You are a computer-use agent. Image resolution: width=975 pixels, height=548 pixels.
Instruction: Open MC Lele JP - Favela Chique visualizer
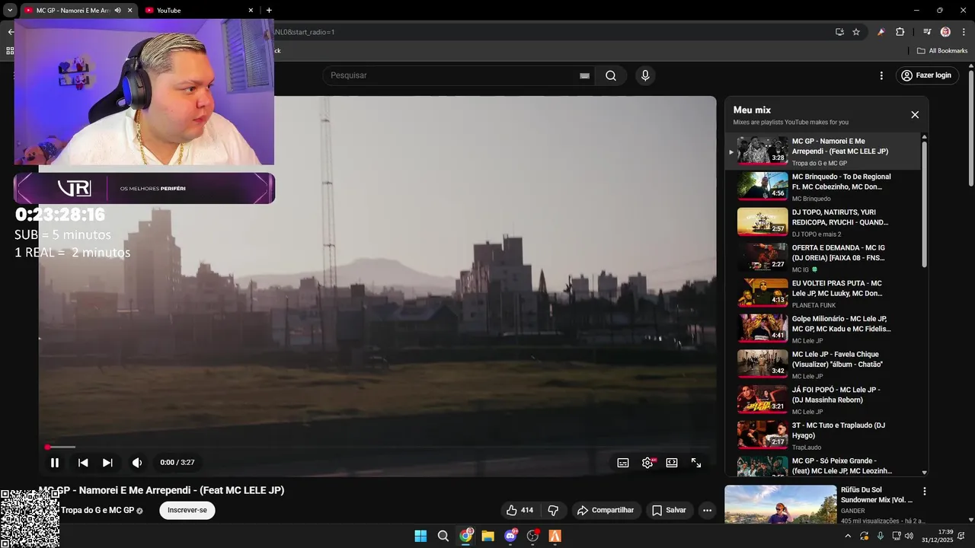[824, 365]
